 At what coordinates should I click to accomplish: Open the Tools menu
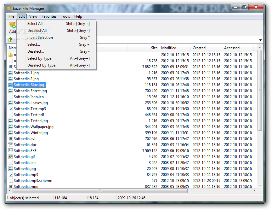pyautogui.click(x=65, y=16)
